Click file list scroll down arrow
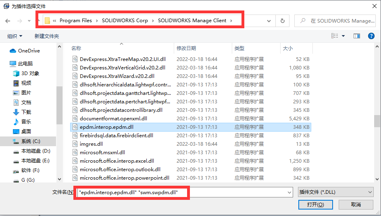The width and height of the screenshot is (381, 216). click(x=377, y=179)
